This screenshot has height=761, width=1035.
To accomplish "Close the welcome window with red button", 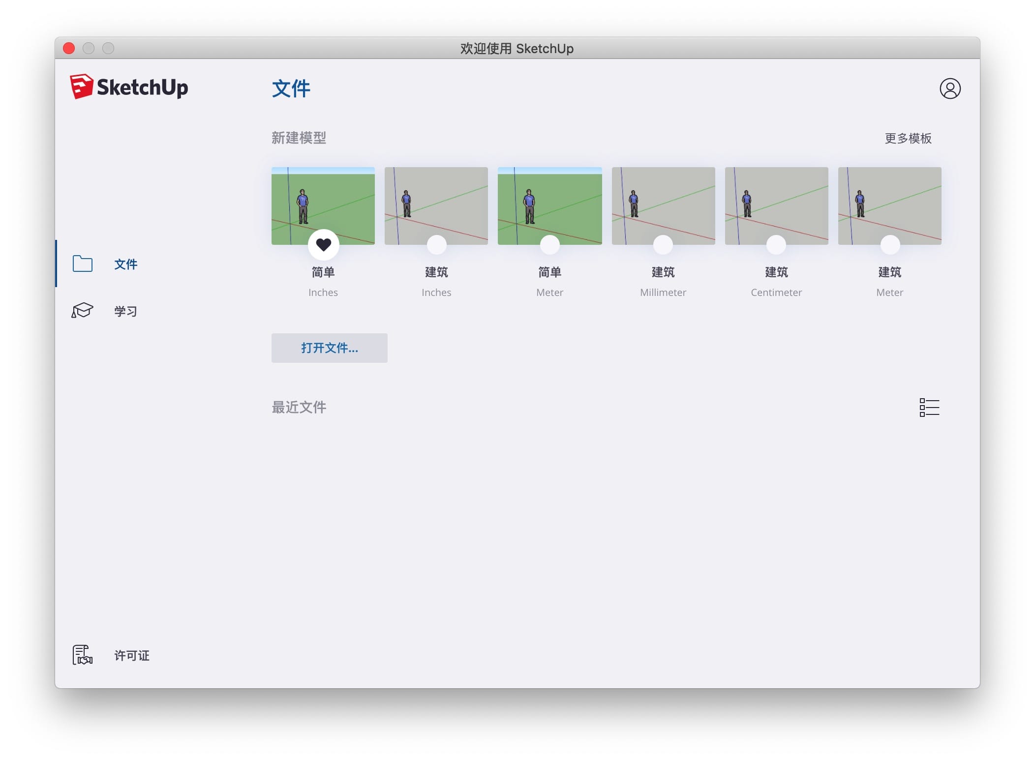I will (x=69, y=48).
